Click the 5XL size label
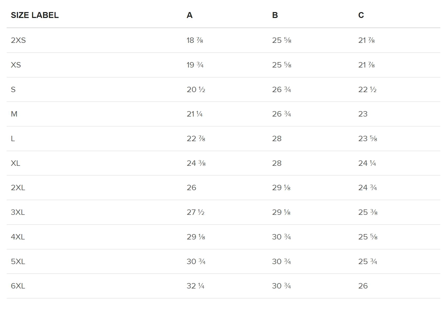This screenshot has height=318, width=447. (18, 262)
